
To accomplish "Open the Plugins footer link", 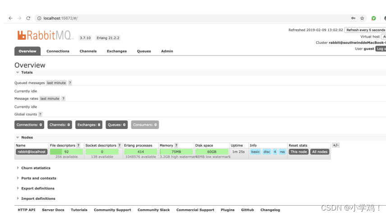I will (x=227, y=210).
